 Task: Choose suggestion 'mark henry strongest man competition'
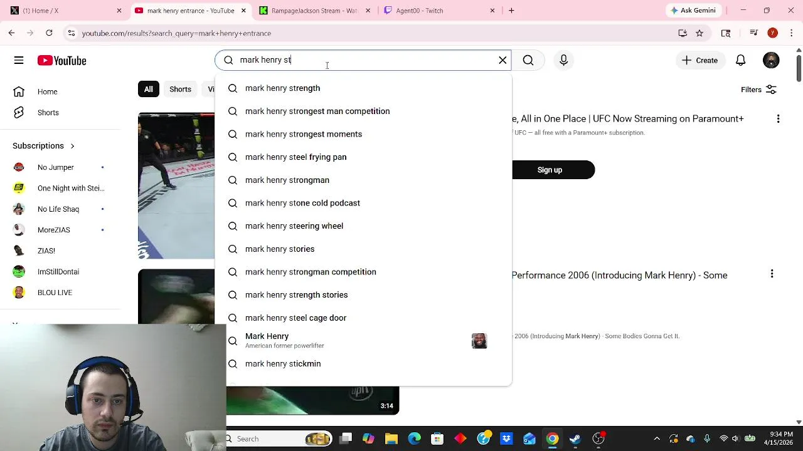pyautogui.click(x=363, y=111)
